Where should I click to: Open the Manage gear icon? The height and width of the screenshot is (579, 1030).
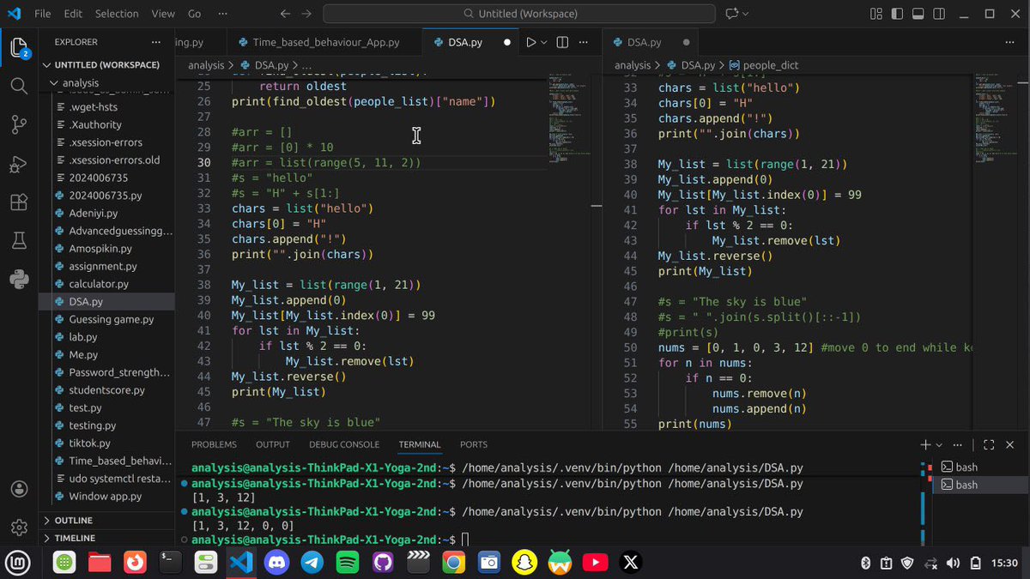[19, 527]
